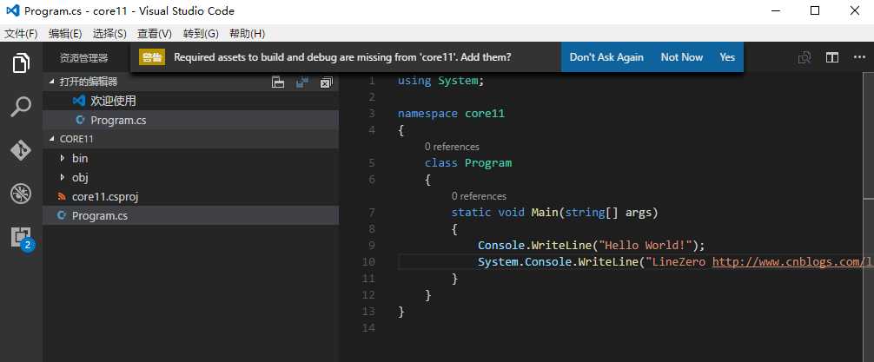This screenshot has height=362, width=874.
Task: Open the 帮助(H) menu
Action: coord(247,33)
